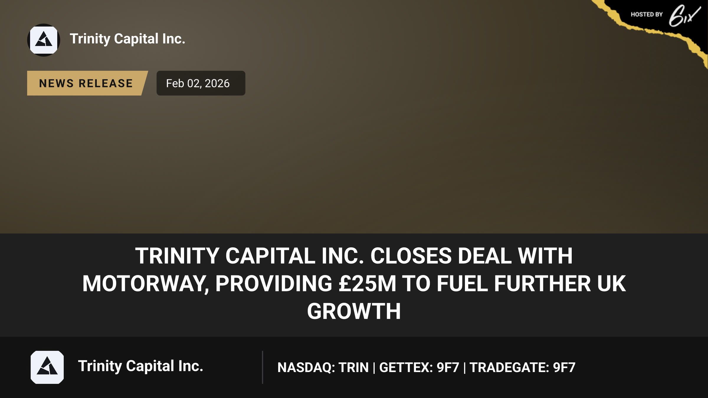The height and width of the screenshot is (398, 708).
Task: Click the HOSTED BY label
Action: [x=647, y=14]
